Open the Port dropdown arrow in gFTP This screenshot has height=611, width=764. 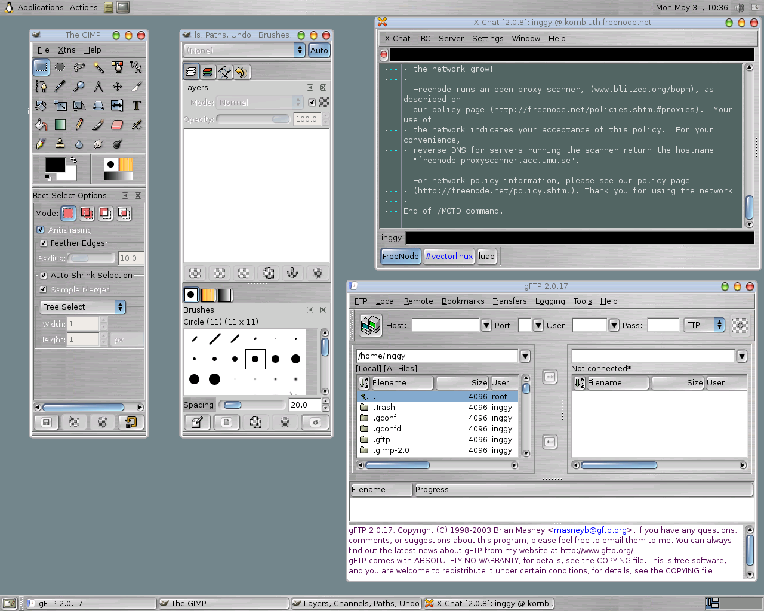tap(538, 325)
